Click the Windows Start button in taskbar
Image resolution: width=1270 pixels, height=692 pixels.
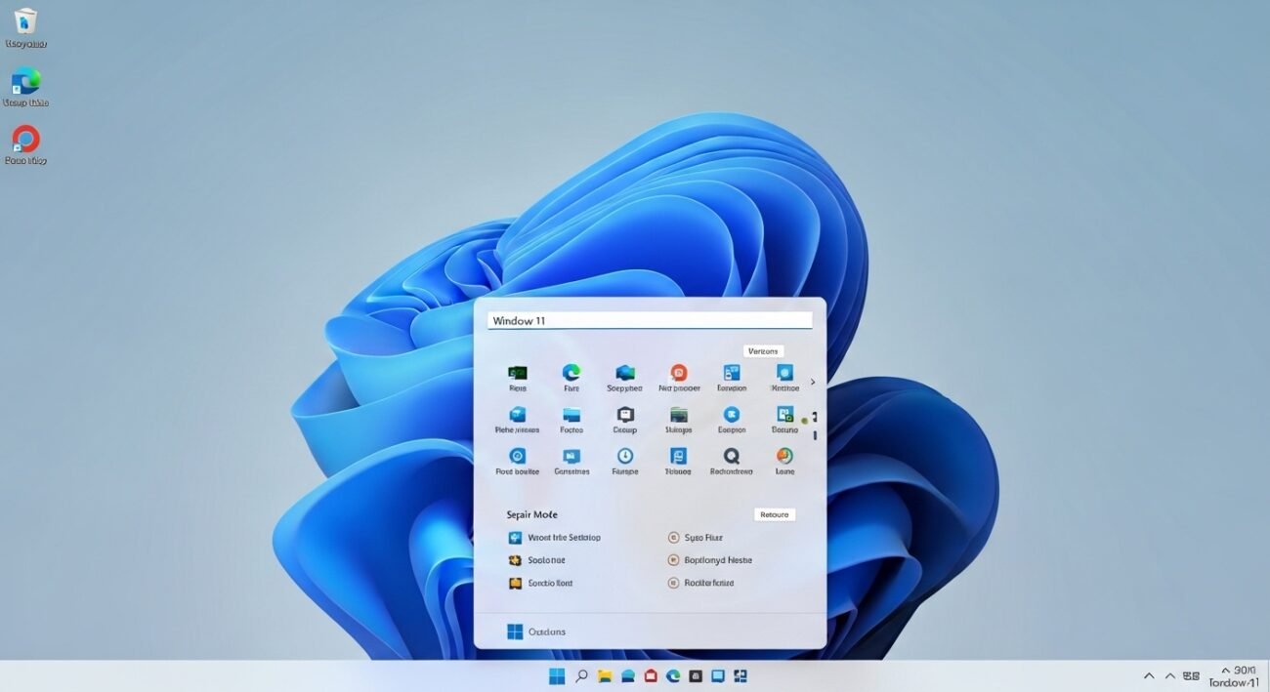point(557,675)
